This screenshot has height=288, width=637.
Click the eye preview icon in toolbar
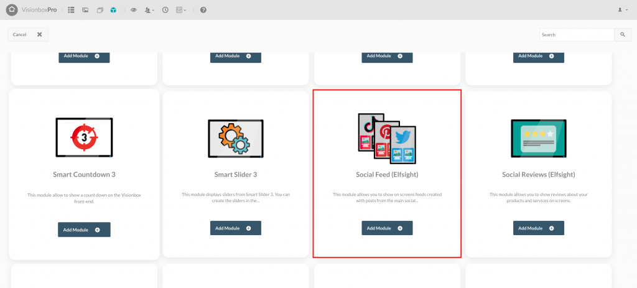[133, 10]
